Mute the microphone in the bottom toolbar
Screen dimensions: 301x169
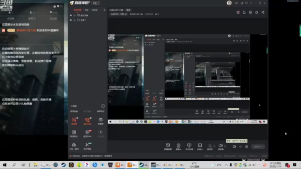pyautogui.click(x=210, y=146)
